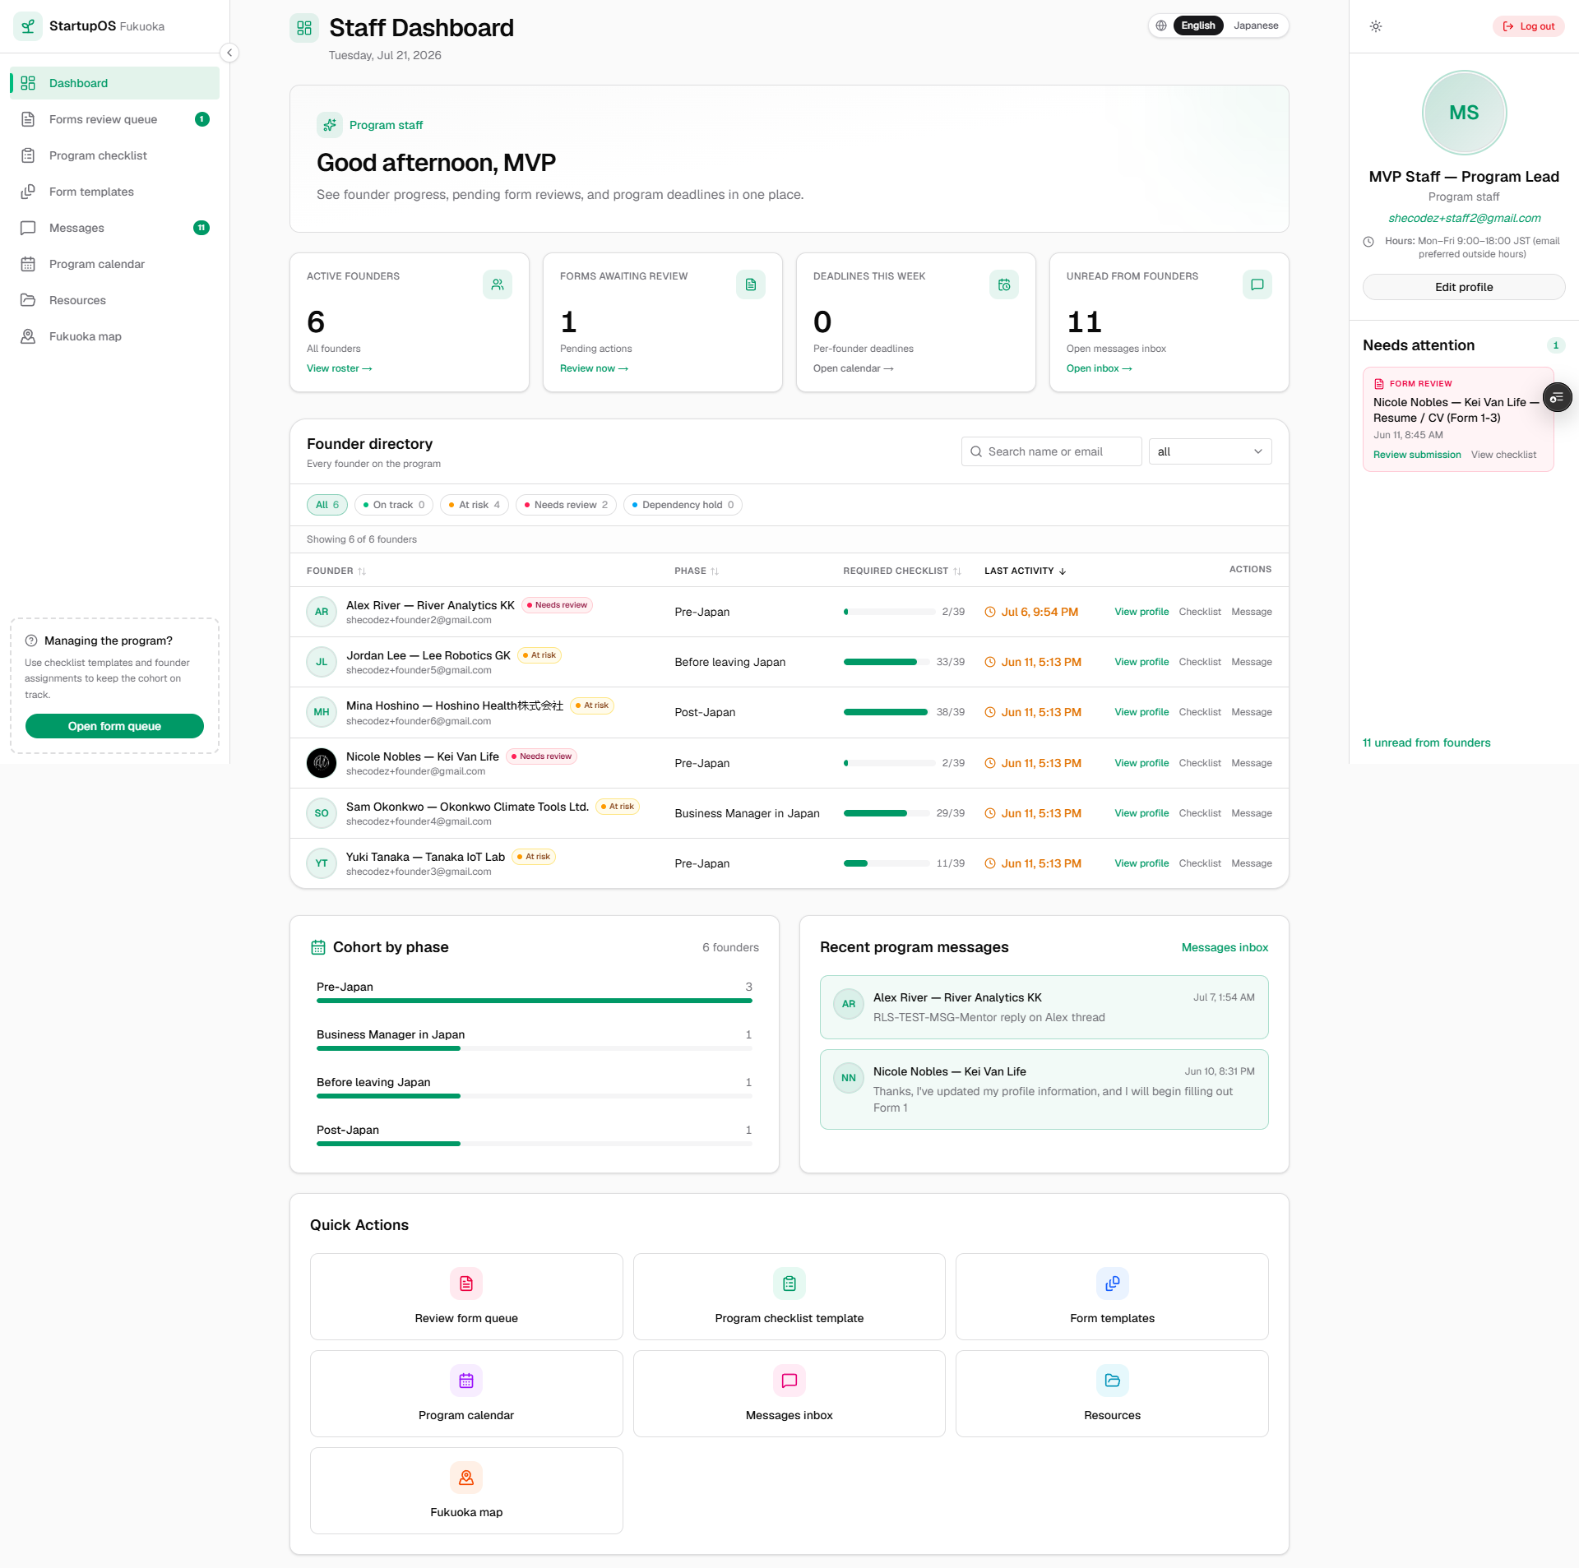Select the Dependency hold filter chip

pyautogui.click(x=683, y=505)
